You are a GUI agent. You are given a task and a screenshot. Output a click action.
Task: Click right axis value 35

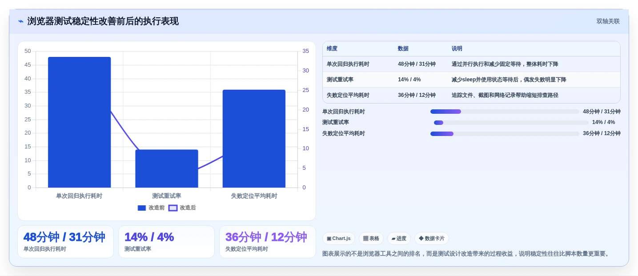[306, 51]
